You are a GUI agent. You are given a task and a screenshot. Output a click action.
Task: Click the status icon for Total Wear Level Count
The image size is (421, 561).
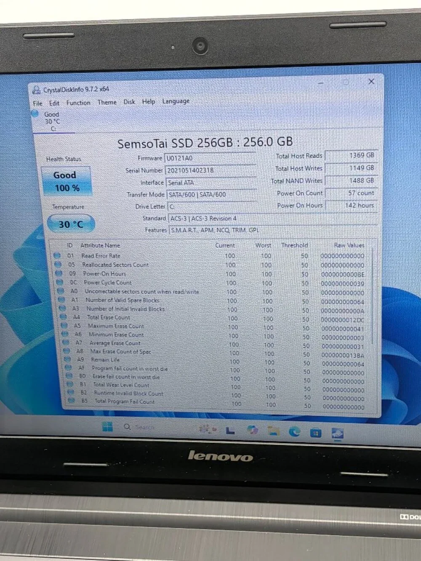[70, 384]
